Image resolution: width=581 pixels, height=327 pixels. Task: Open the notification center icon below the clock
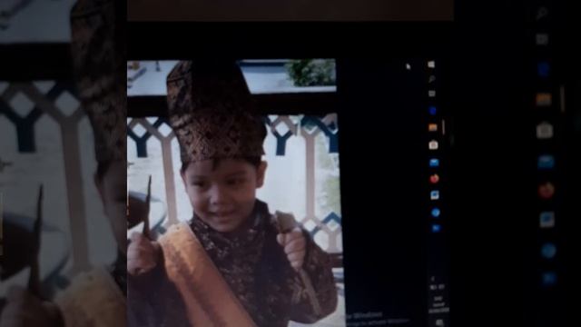pos(439,322)
